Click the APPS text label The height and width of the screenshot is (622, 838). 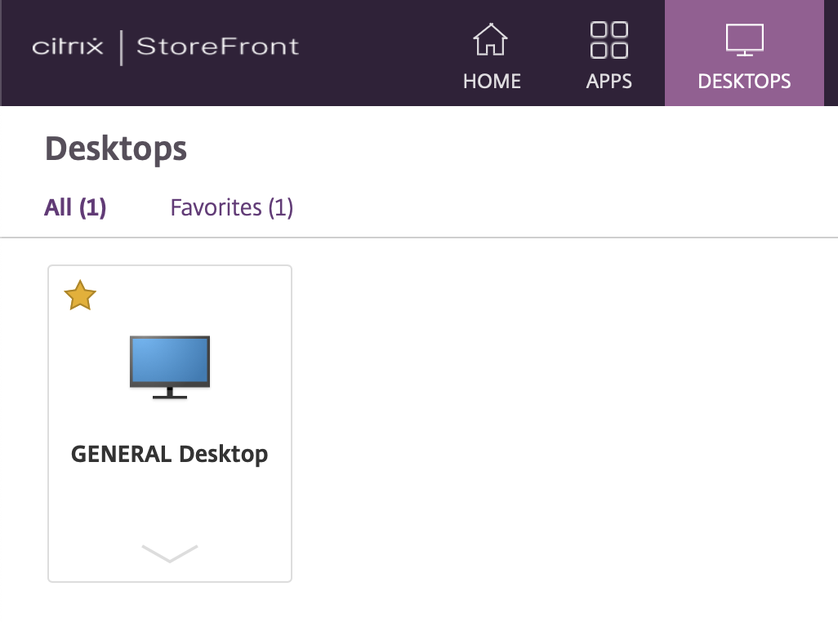609,82
